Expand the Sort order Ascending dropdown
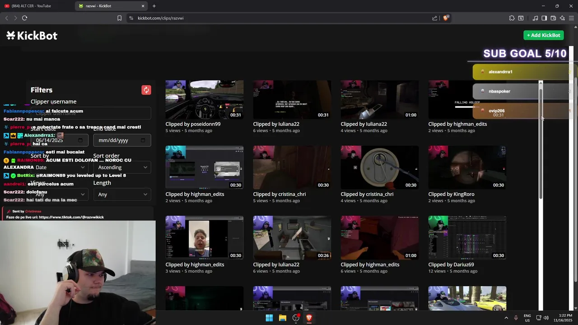This screenshot has width=578, height=325. click(122, 167)
